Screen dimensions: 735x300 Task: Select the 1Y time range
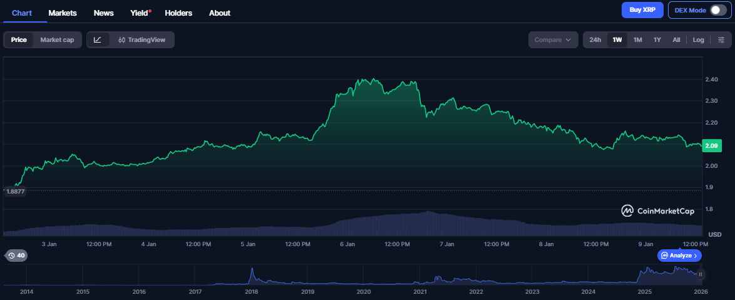657,40
